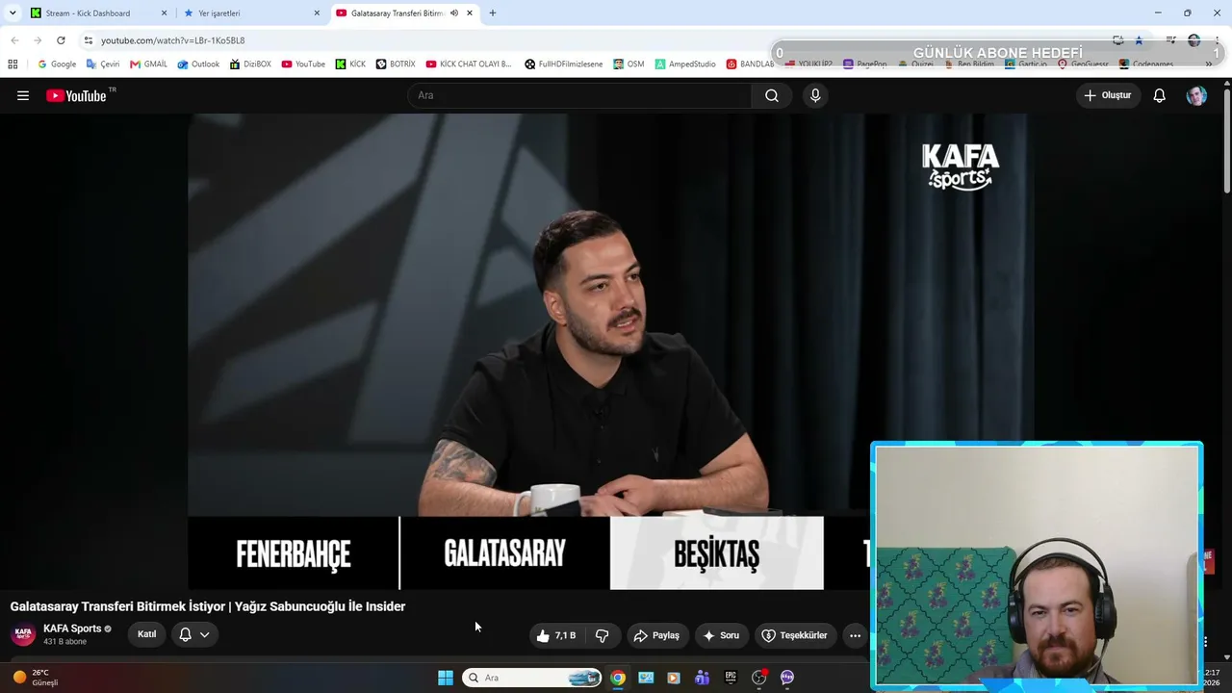Click the video title text

coord(208,606)
